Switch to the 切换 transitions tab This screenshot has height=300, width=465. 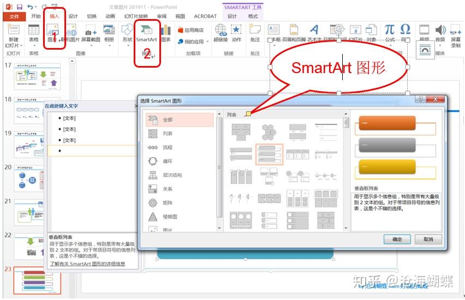click(92, 16)
